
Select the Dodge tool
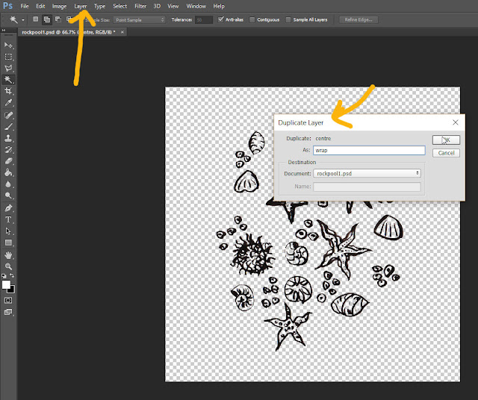coord(8,196)
